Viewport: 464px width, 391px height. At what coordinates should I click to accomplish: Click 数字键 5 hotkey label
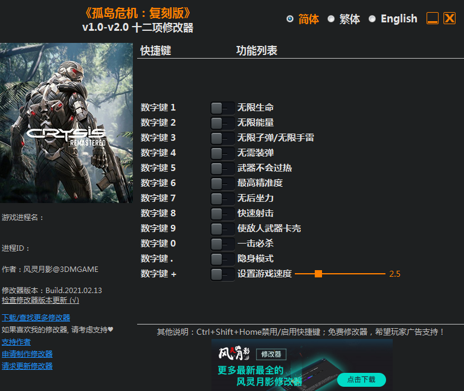158,168
